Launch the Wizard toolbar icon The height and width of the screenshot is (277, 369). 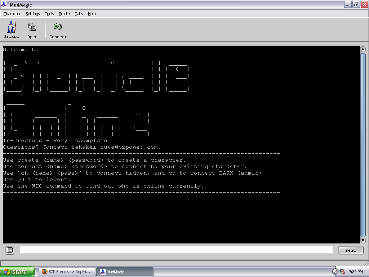(11, 30)
